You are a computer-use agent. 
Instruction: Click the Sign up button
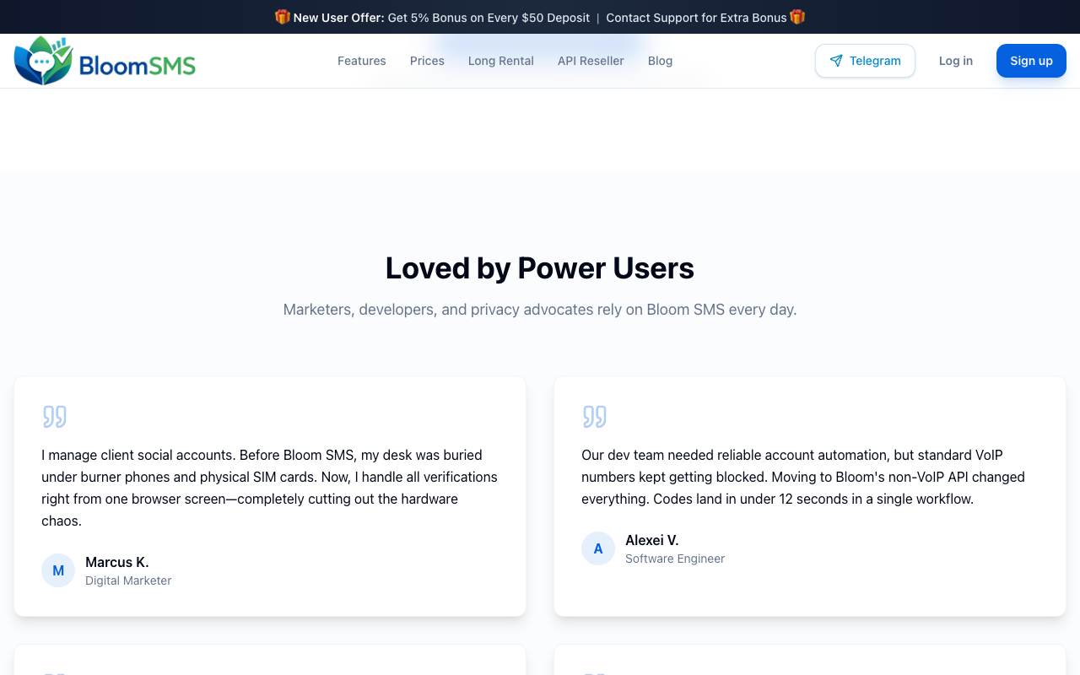pos(1031,61)
